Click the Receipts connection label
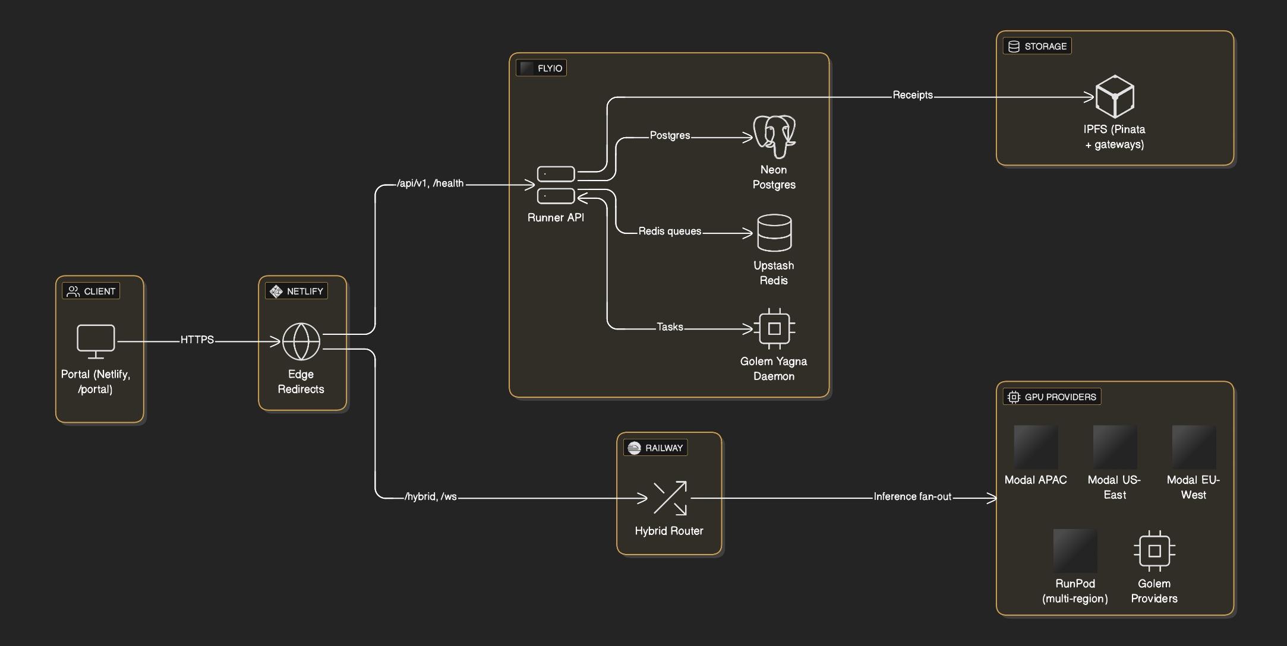Viewport: 1287px width, 646px height. 912,94
